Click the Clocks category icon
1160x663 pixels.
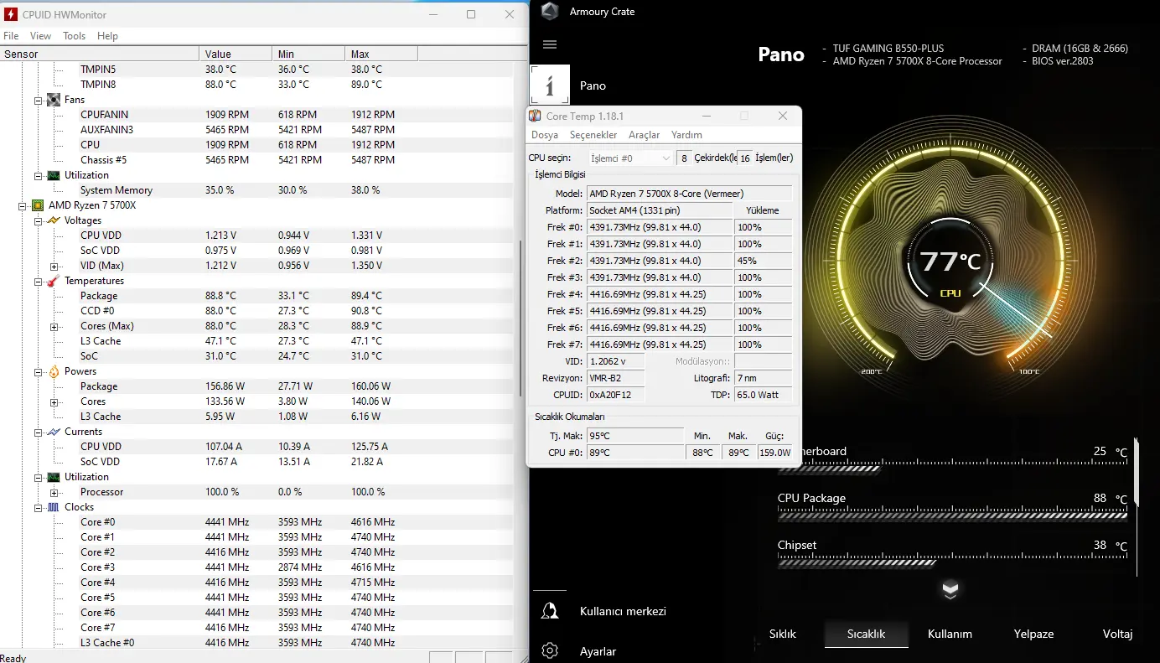pyautogui.click(x=54, y=507)
